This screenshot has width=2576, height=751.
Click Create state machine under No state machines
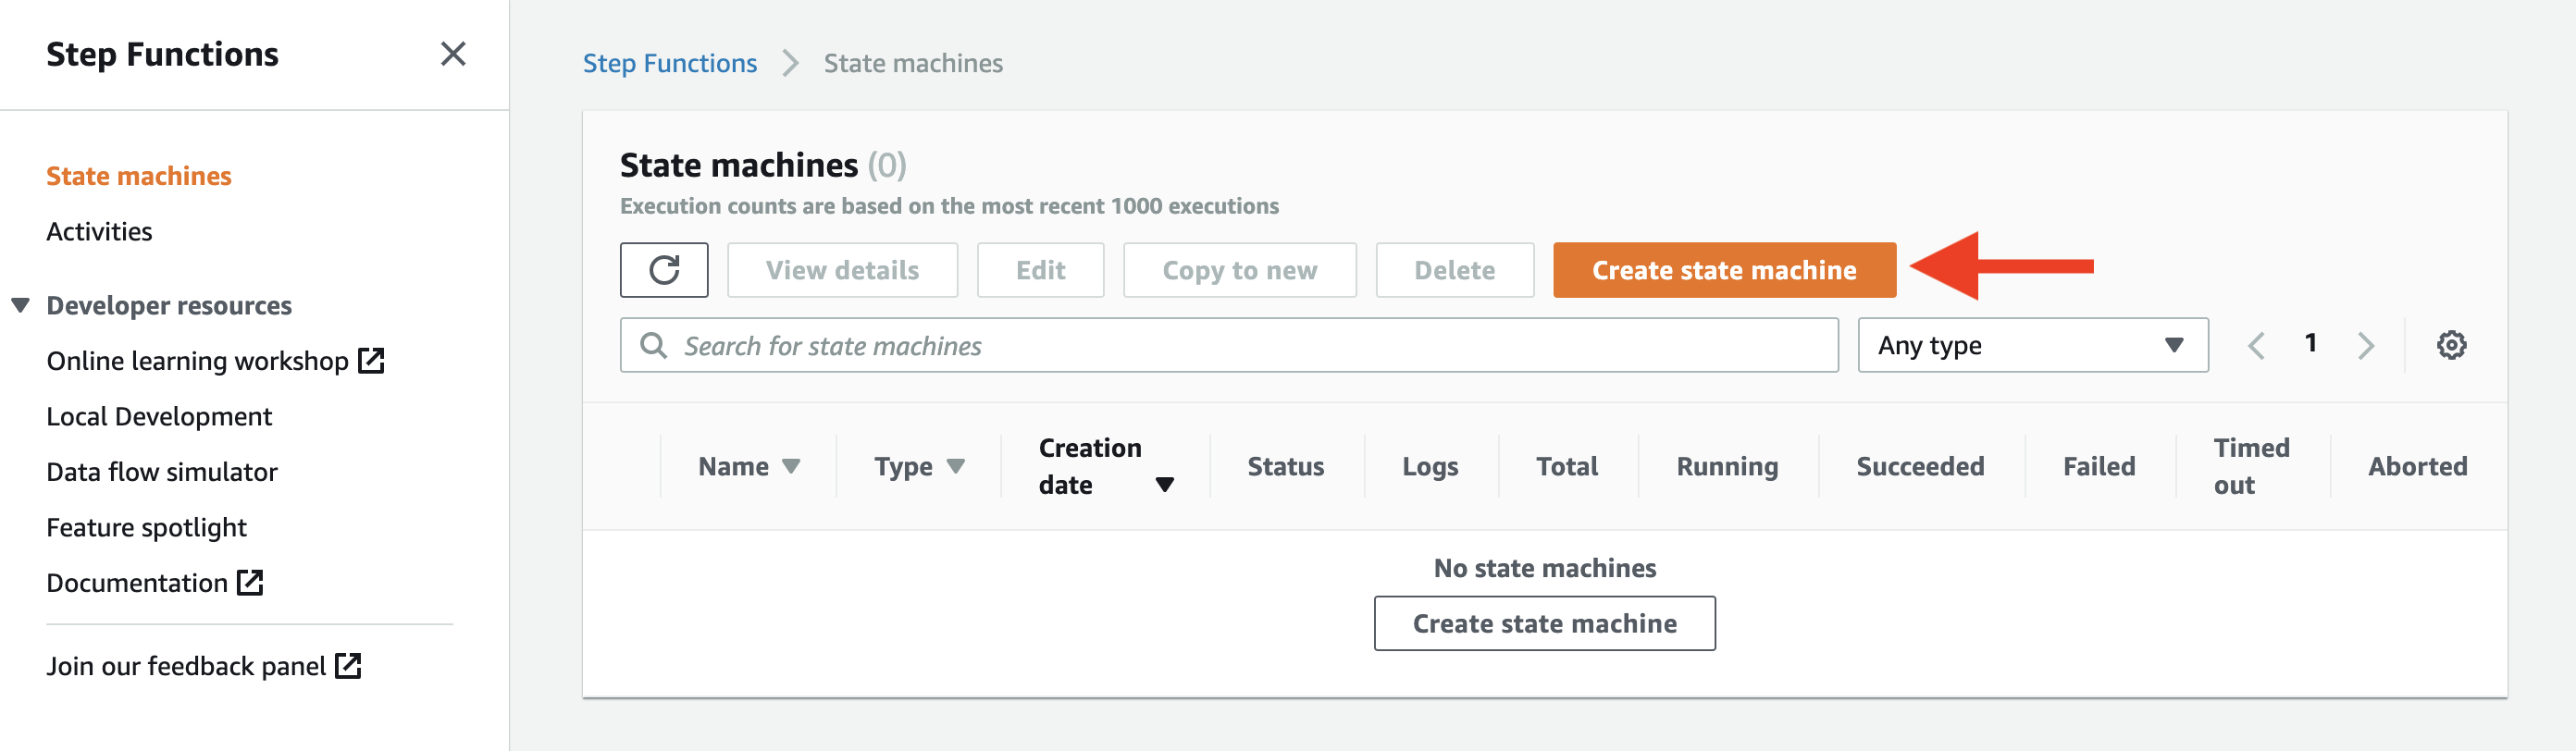(x=1544, y=623)
